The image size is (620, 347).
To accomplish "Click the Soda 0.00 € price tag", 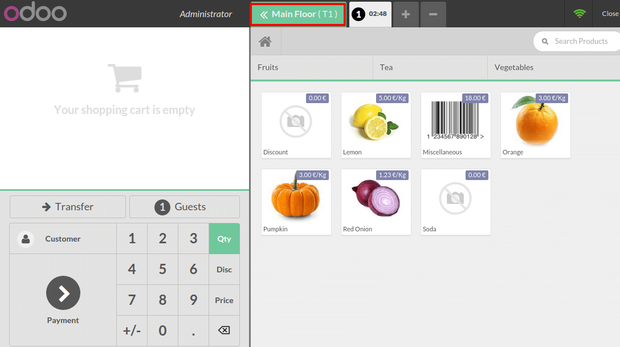I will point(477,175).
